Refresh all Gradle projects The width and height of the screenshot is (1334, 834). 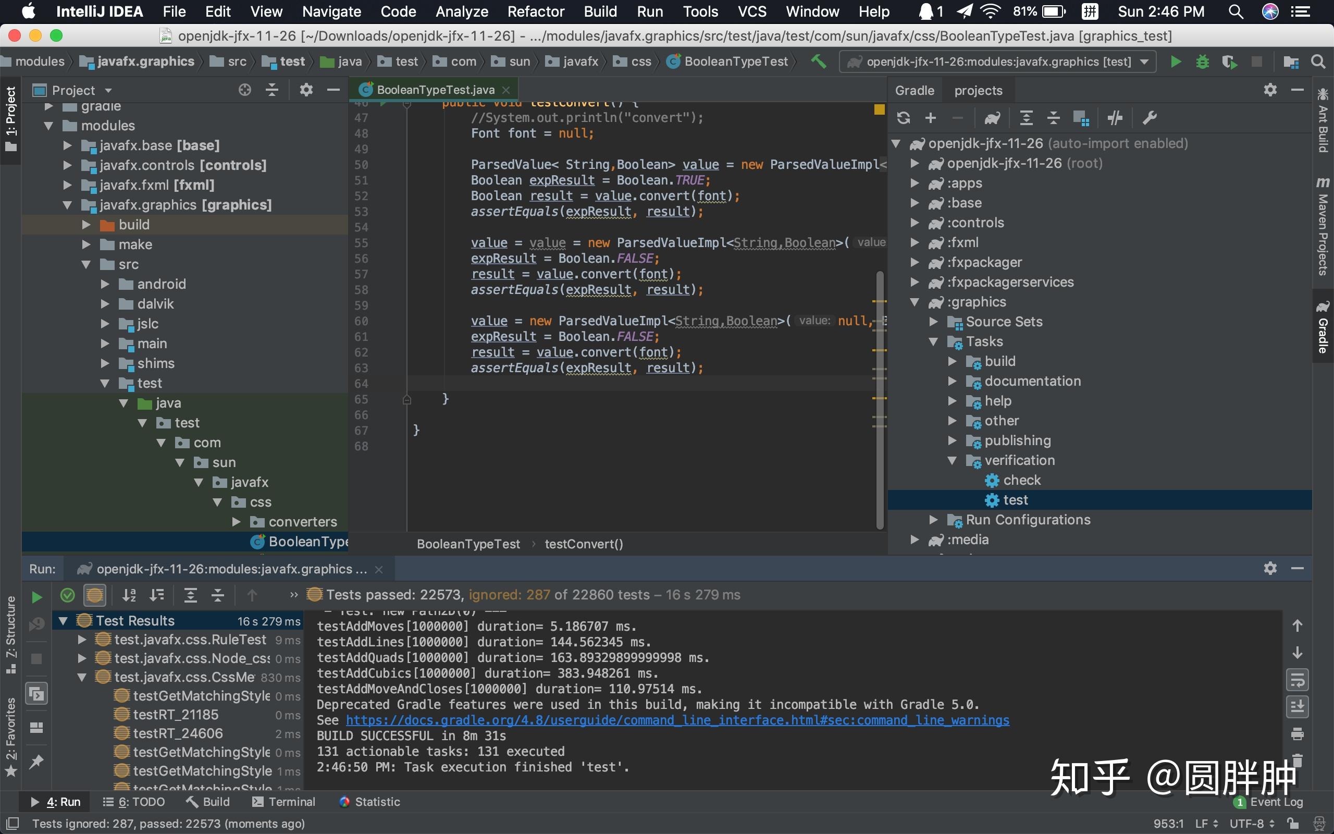pos(903,117)
